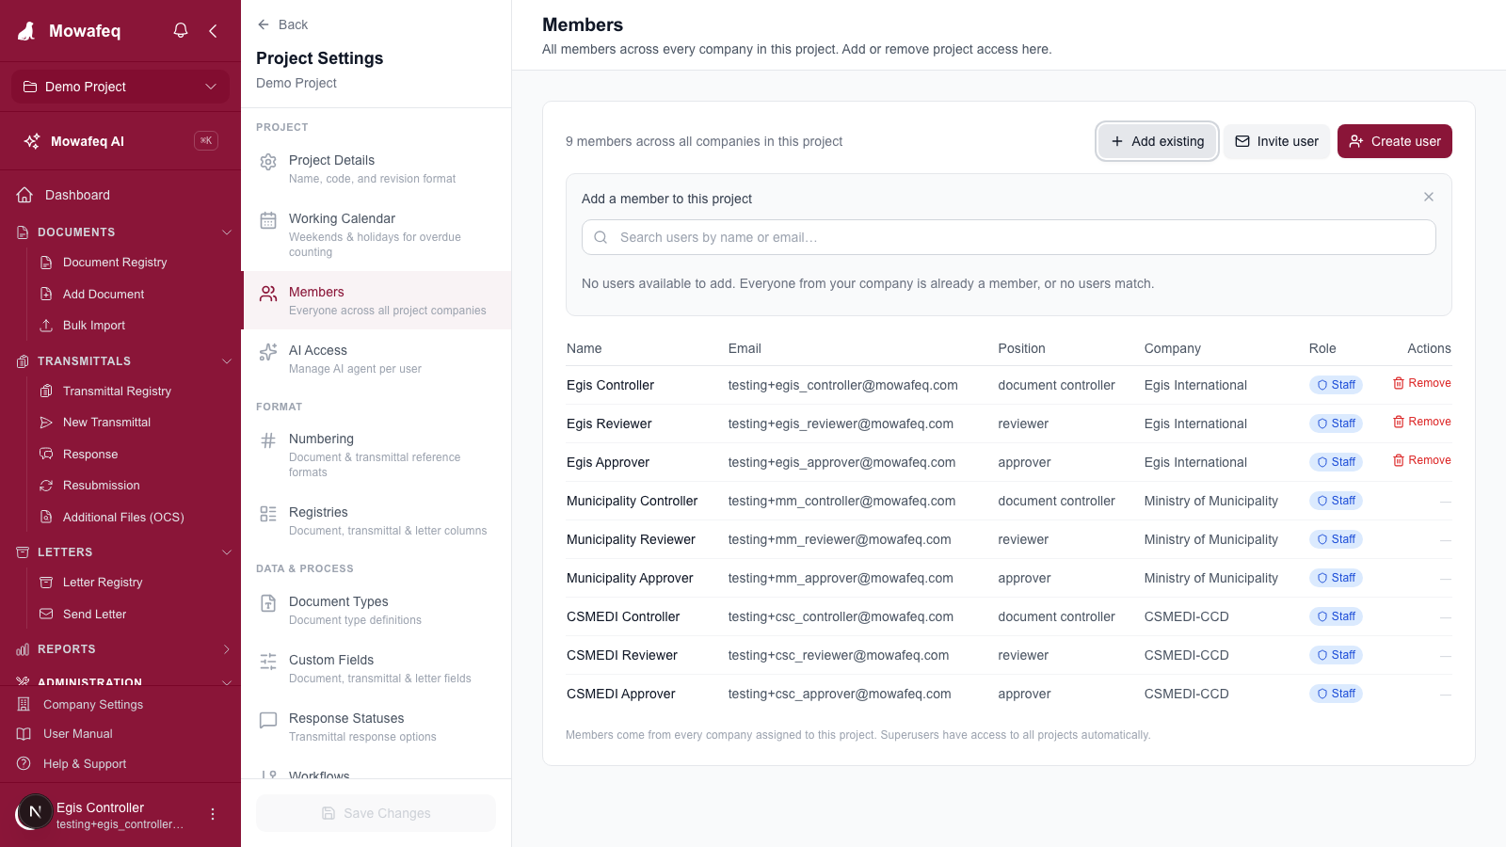
Task: Click Municipality Controller Staff role badge
Action: pos(1336,501)
